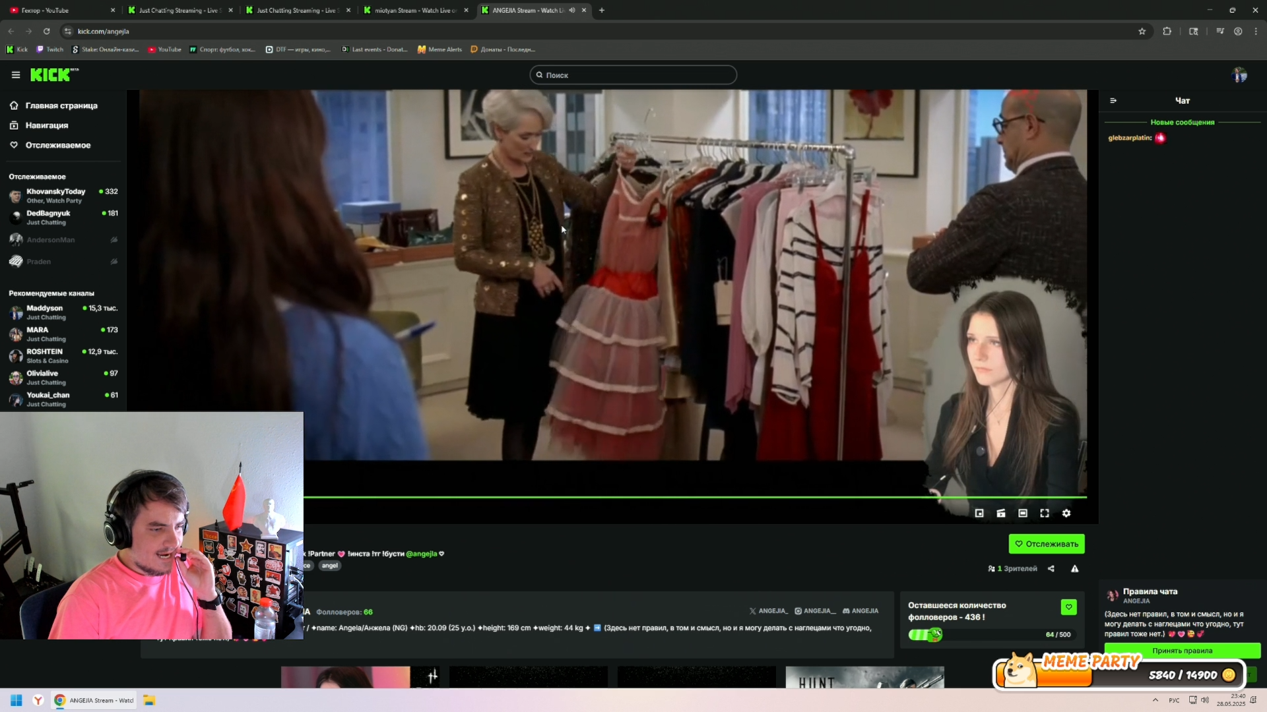Open Отслеживаемое in the sidebar menu
This screenshot has width=1267, height=712.
[50, 145]
